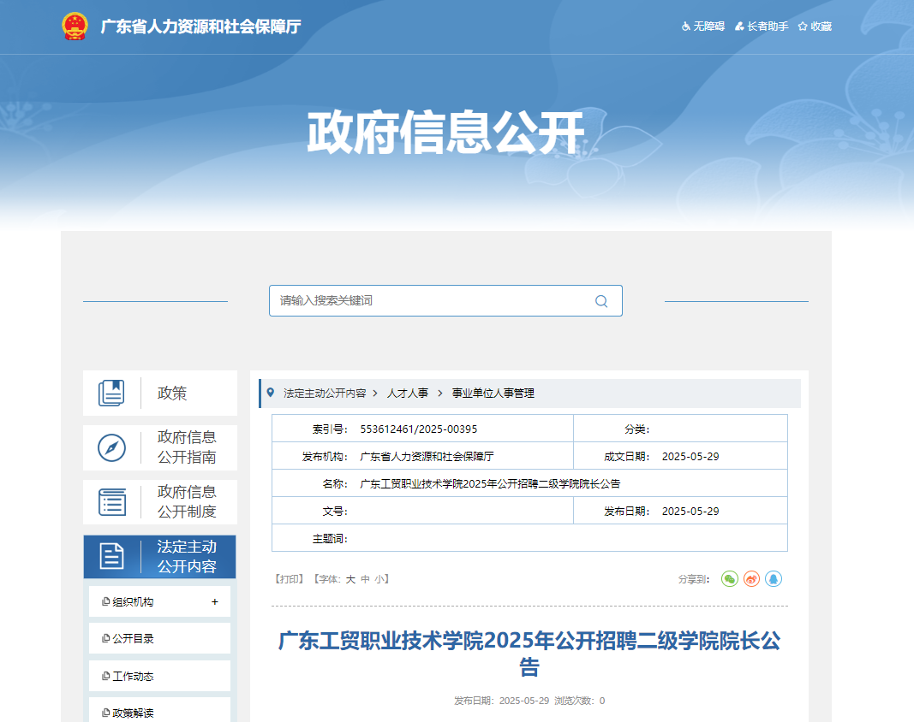914x722 pixels.
Task: Select 法定主动公开内容 menu item
Action: 159,557
